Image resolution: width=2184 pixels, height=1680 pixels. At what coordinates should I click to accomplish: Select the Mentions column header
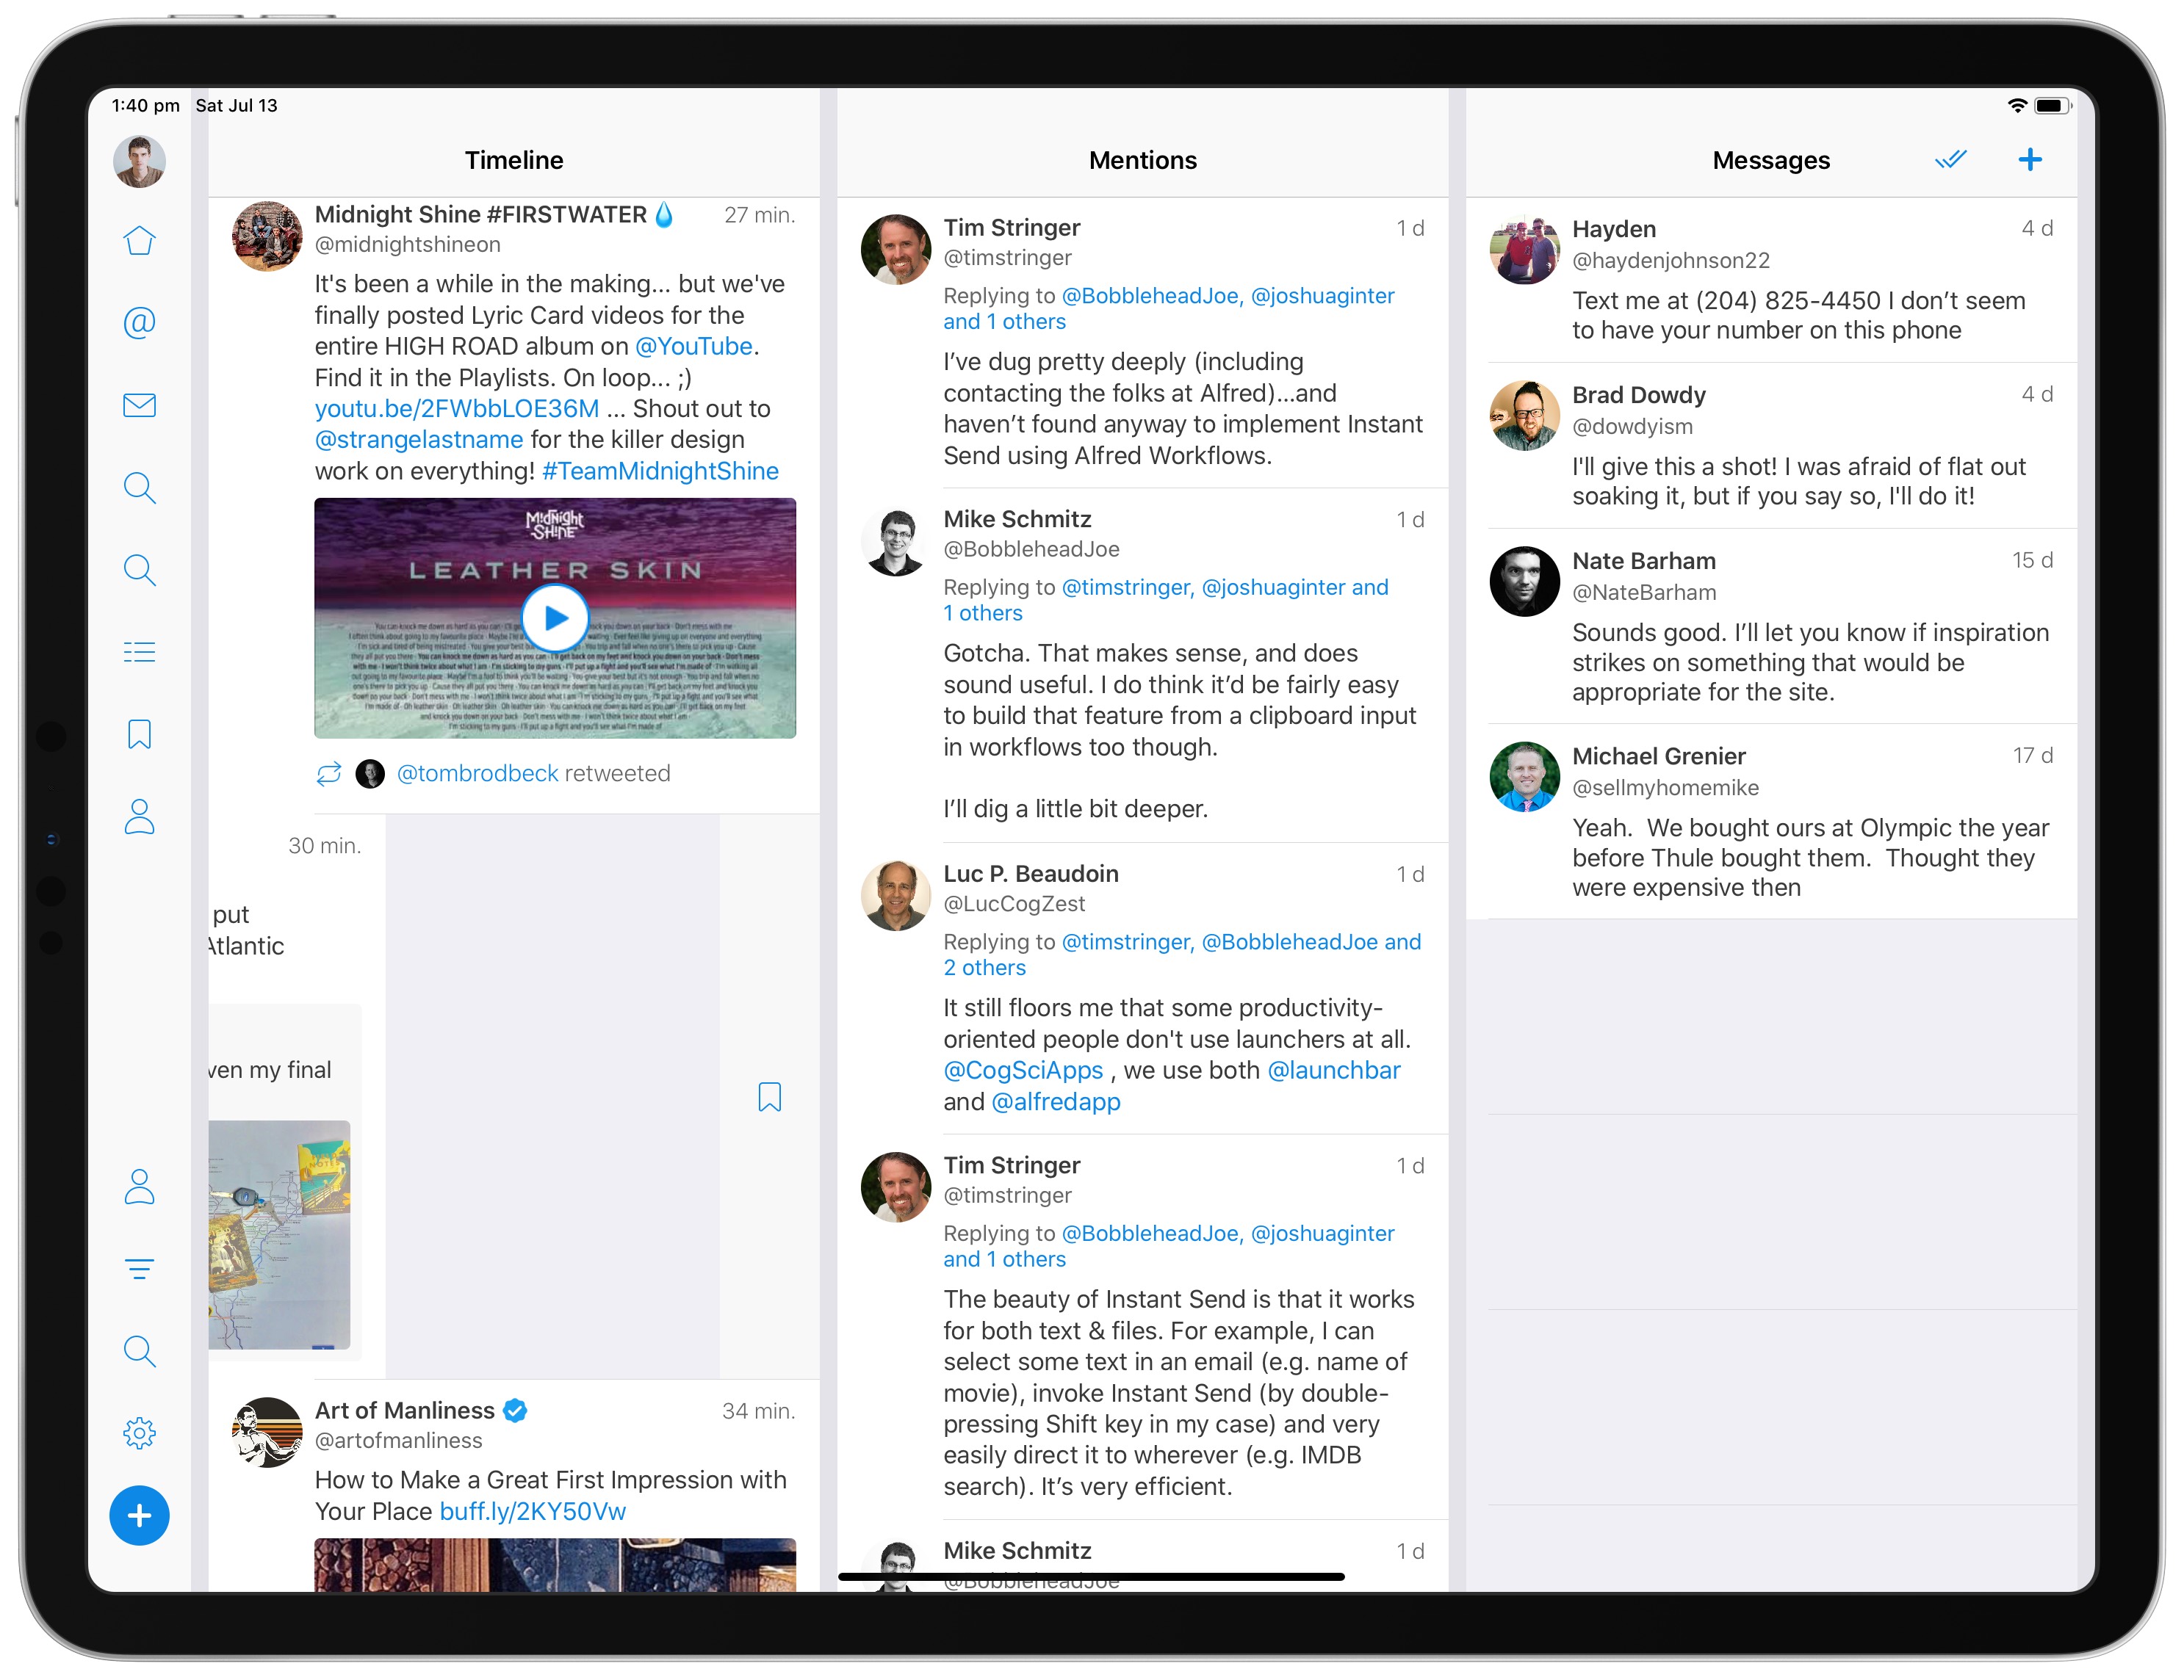tap(1142, 160)
